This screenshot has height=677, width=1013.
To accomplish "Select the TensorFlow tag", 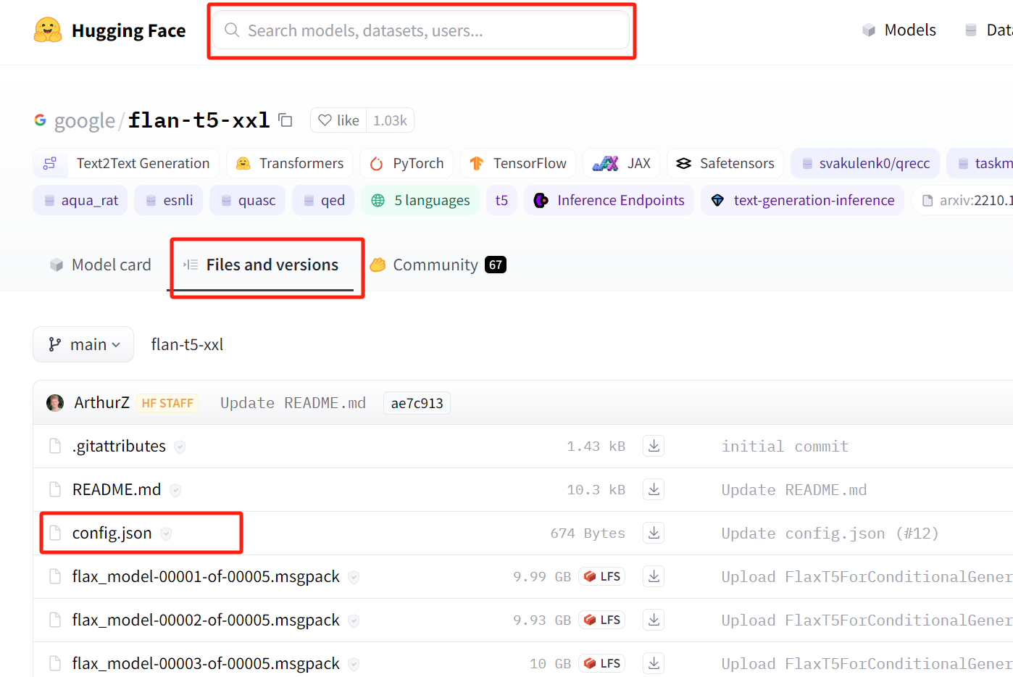I will (518, 164).
